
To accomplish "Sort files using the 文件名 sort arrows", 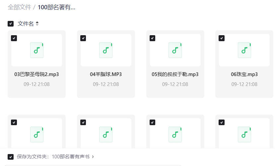I will pyautogui.click(x=37, y=24).
